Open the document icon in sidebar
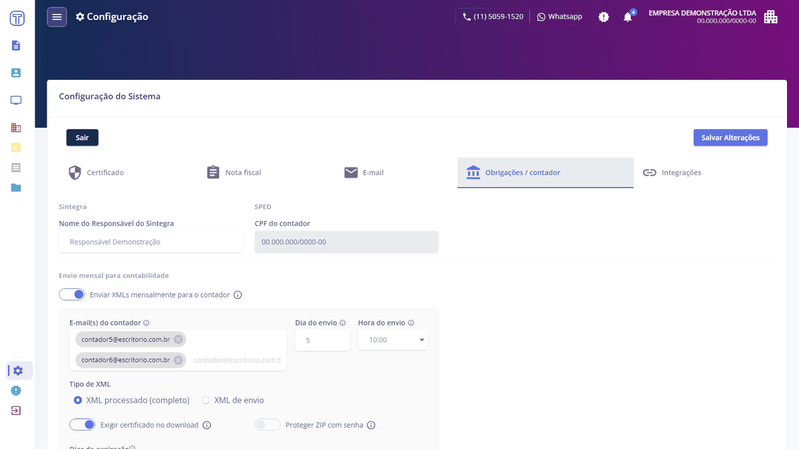Viewport: 799px width, 449px height. coord(16,45)
